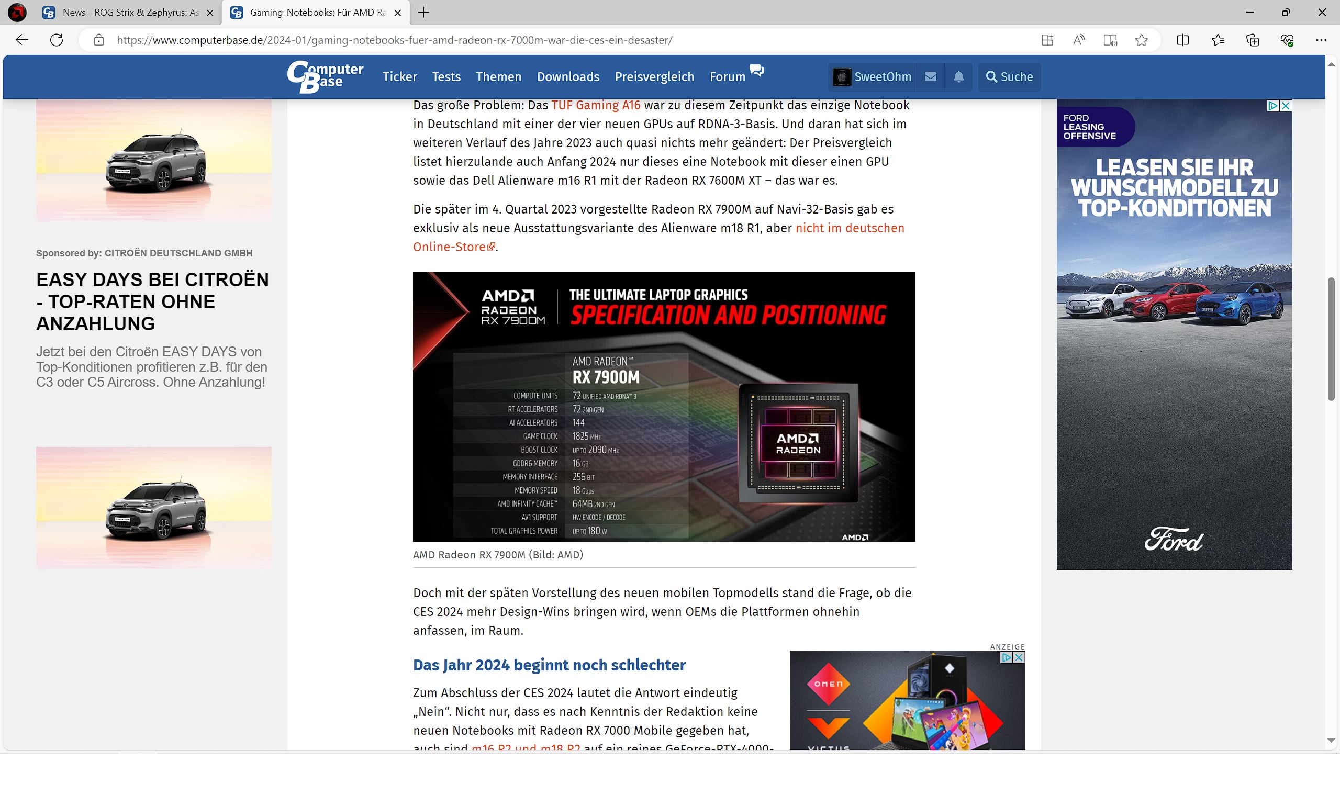Open the Forum navigation item
Viewport: 1340px width, 806px height.
(727, 76)
